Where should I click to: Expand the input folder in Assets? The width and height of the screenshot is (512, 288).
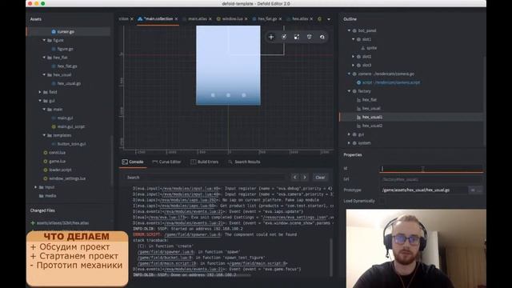click(x=35, y=187)
